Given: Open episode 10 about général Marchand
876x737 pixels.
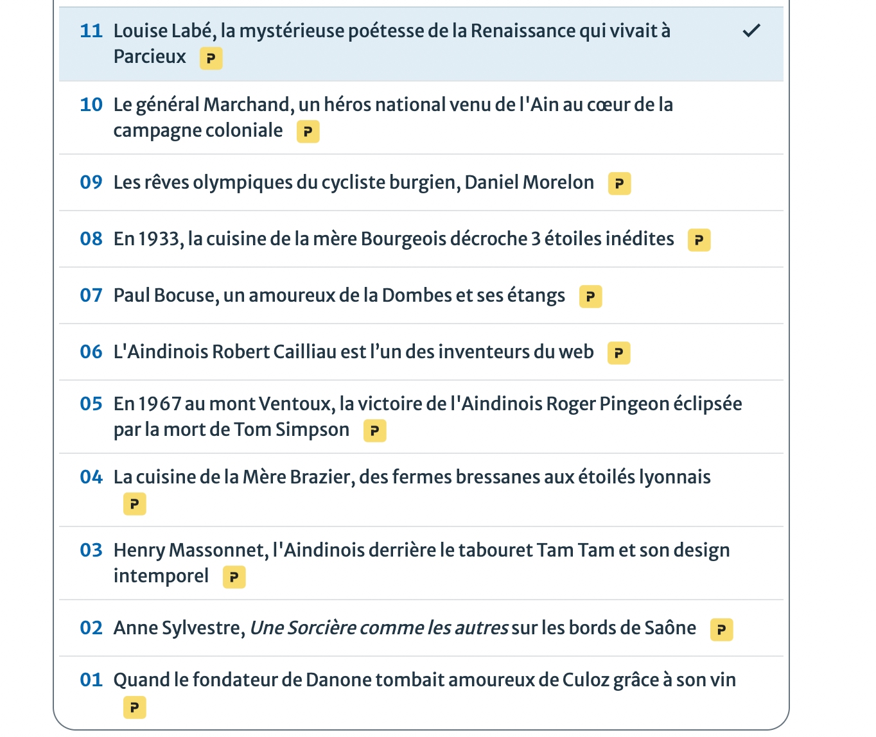Looking at the screenshot, I should click(392, 105).
